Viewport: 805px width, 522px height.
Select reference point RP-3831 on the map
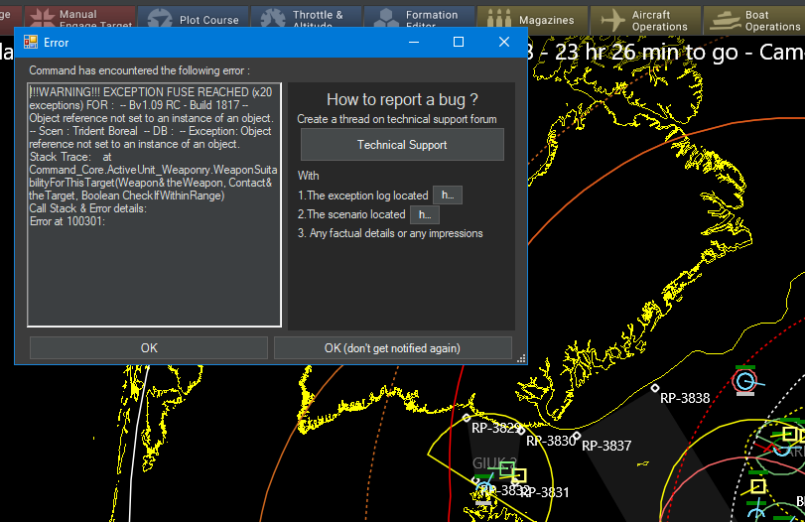pyautogui.click(x=545, y=493)
